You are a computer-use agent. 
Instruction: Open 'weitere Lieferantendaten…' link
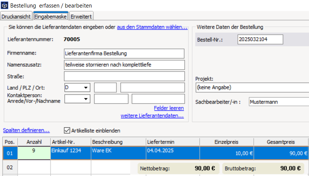pos(152,116)
